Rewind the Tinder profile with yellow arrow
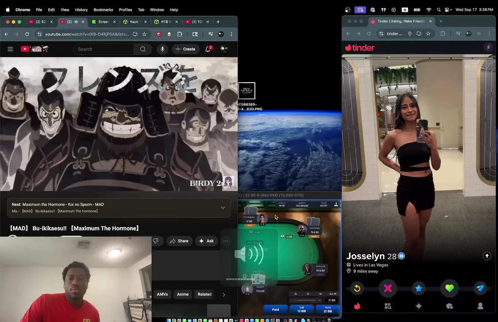 357,288
